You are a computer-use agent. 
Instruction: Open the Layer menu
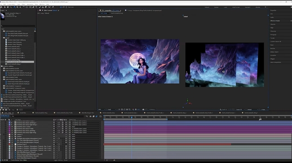18,4
